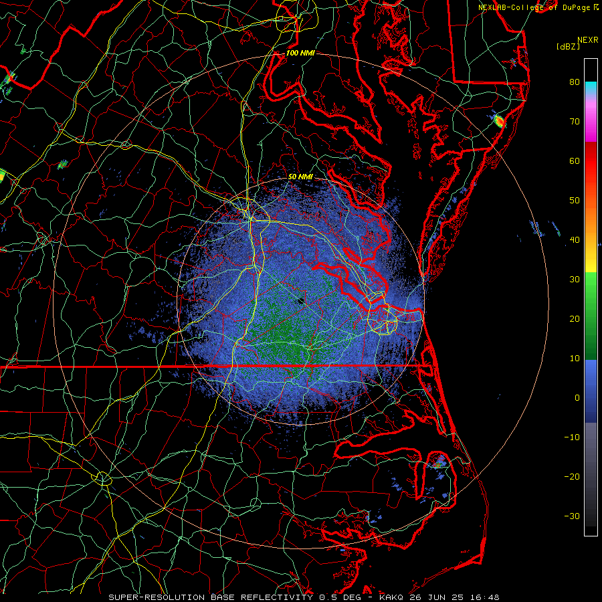This screenshot has height=602, width=602.
Task: Pick the red segment of the color bar
Action: pos(591,161)
